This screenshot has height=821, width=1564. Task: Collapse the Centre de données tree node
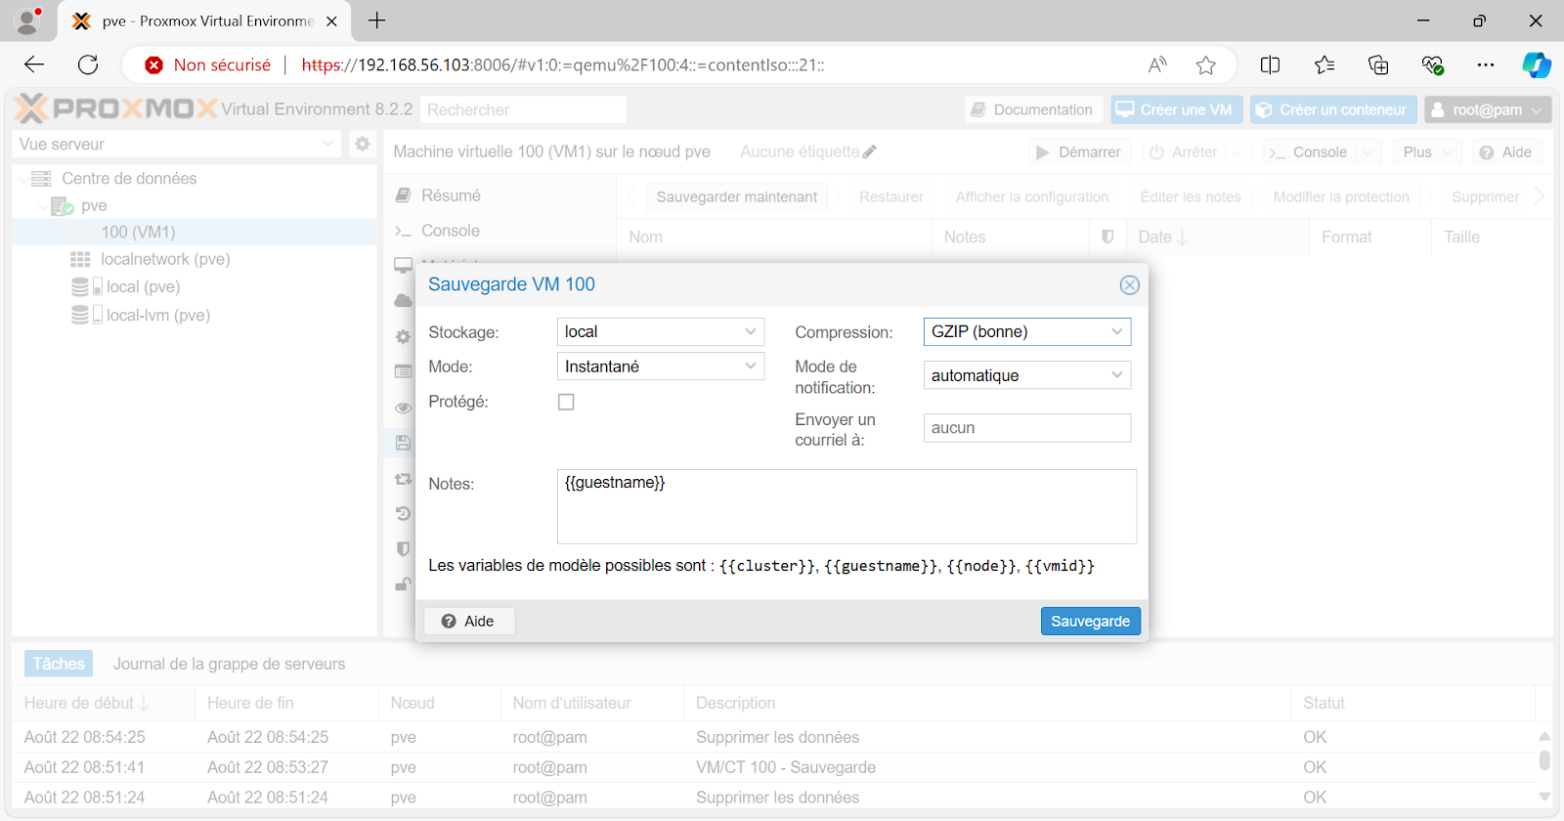click(23, 179)
